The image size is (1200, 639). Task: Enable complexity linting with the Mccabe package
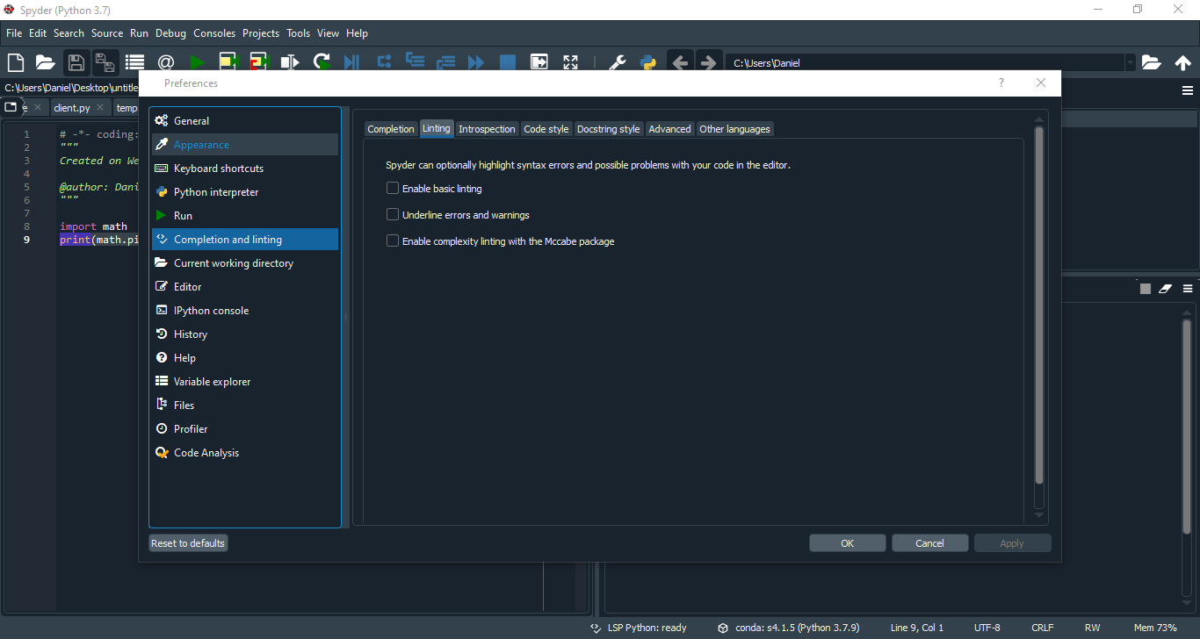click(393, 241)
